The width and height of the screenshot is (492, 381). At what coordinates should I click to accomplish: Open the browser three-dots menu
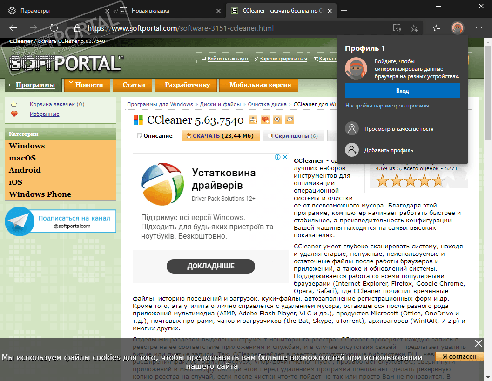(479, 28)
